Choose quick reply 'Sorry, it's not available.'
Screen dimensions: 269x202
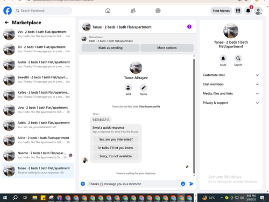pyautogui.click(x=116, y=156)
